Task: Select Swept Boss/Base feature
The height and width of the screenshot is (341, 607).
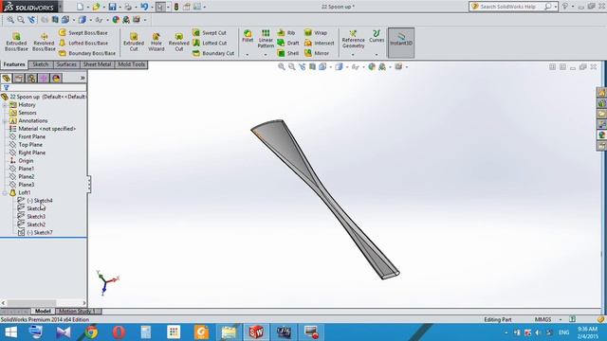Action: 83,33
